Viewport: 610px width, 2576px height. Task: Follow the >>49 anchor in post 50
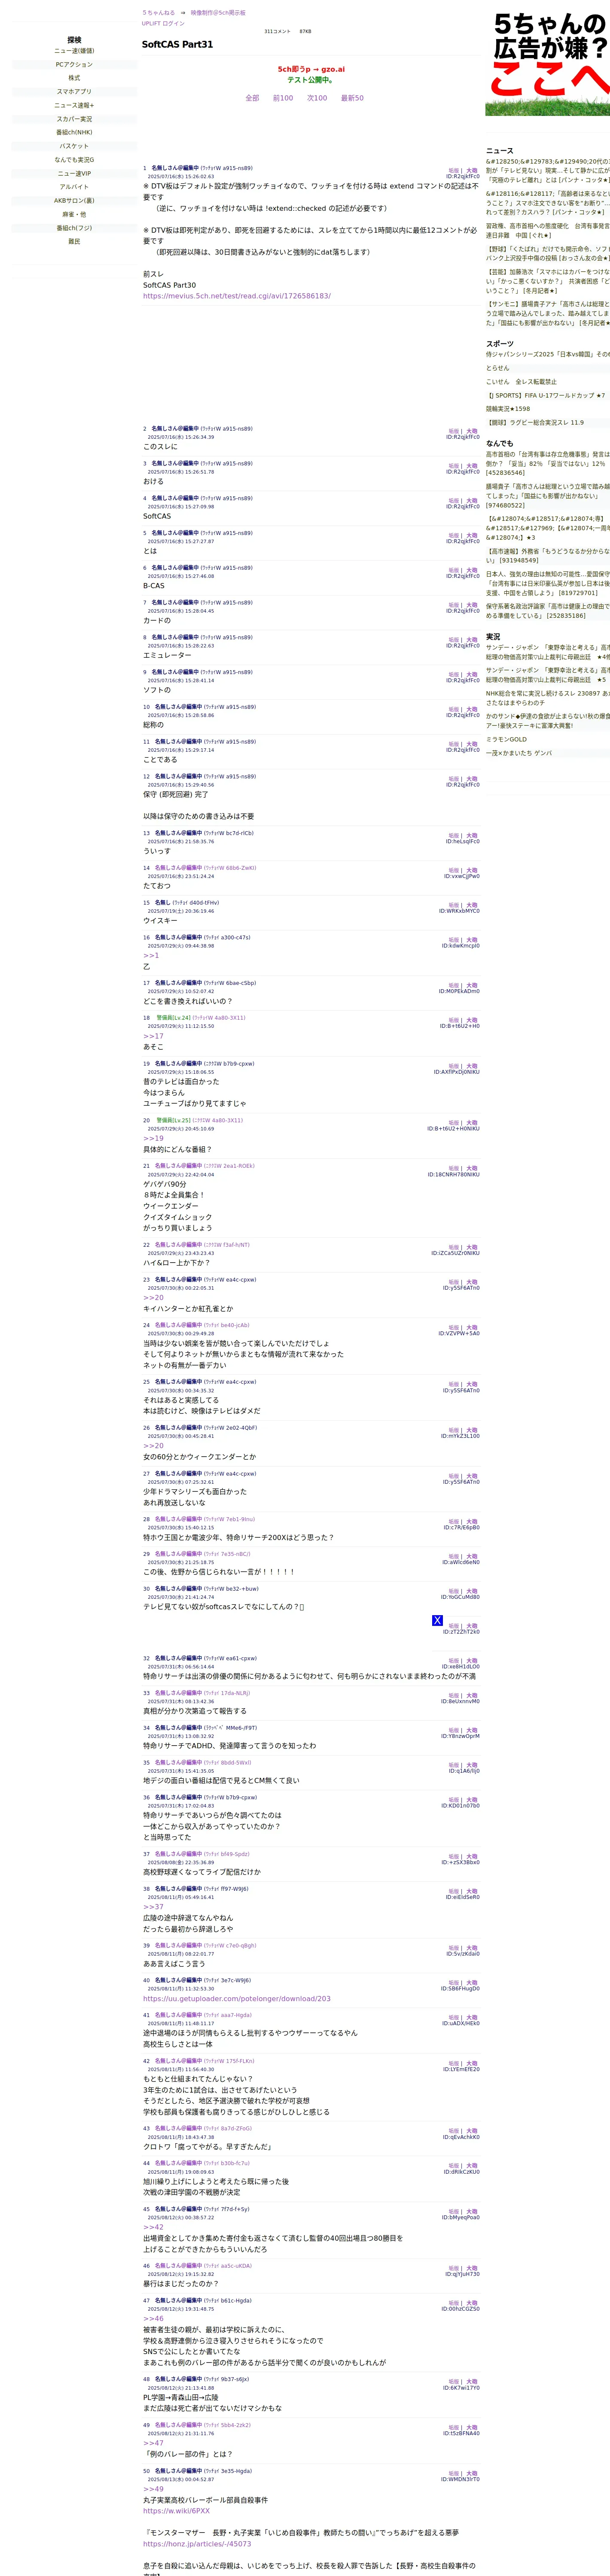tap(153, 2489)
